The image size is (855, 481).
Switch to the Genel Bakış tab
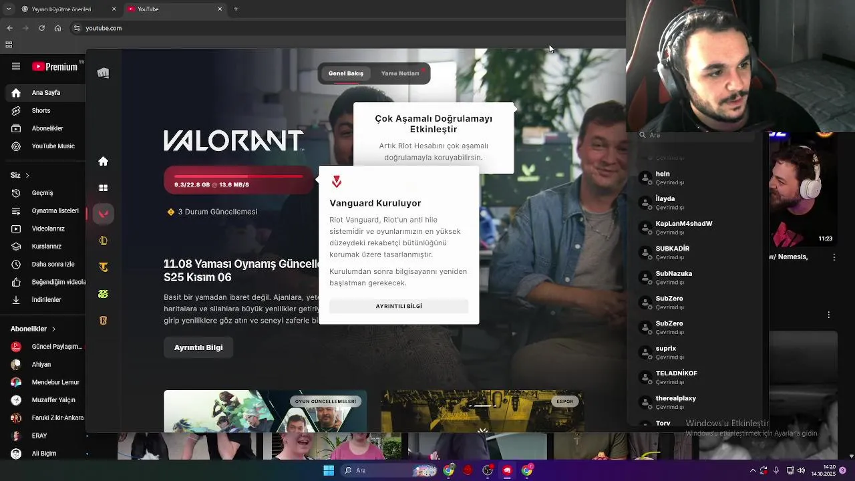point(346,73)
